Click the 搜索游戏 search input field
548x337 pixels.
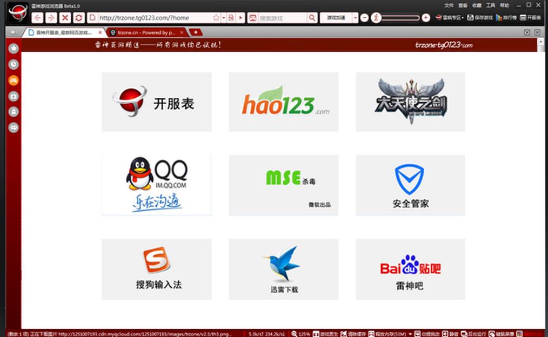(x=282, y=18)
